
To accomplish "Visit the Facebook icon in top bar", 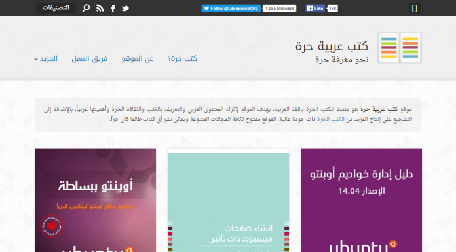I will (x=113, y=8).
